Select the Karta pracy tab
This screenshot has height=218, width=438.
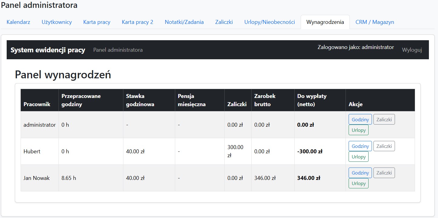point(97,22)
